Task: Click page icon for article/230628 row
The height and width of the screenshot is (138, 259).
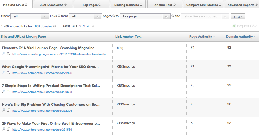Action: pos(8,91)
